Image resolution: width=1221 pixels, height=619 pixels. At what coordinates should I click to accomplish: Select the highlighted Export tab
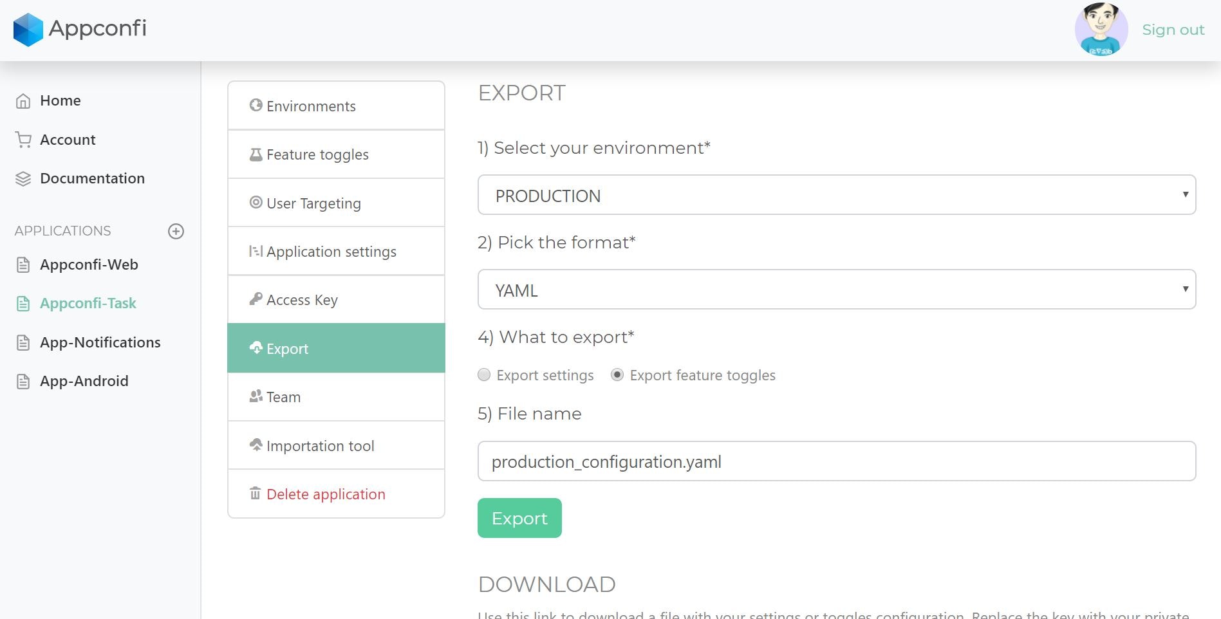click(336, 348)
